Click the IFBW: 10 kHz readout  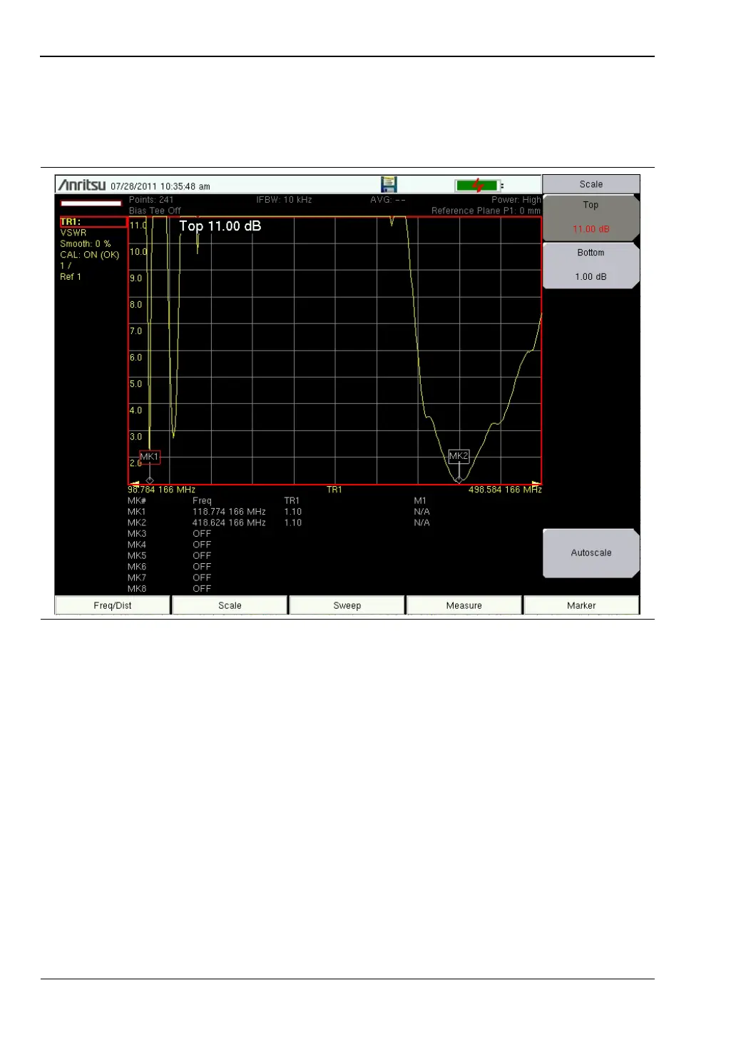pos(285,200)
